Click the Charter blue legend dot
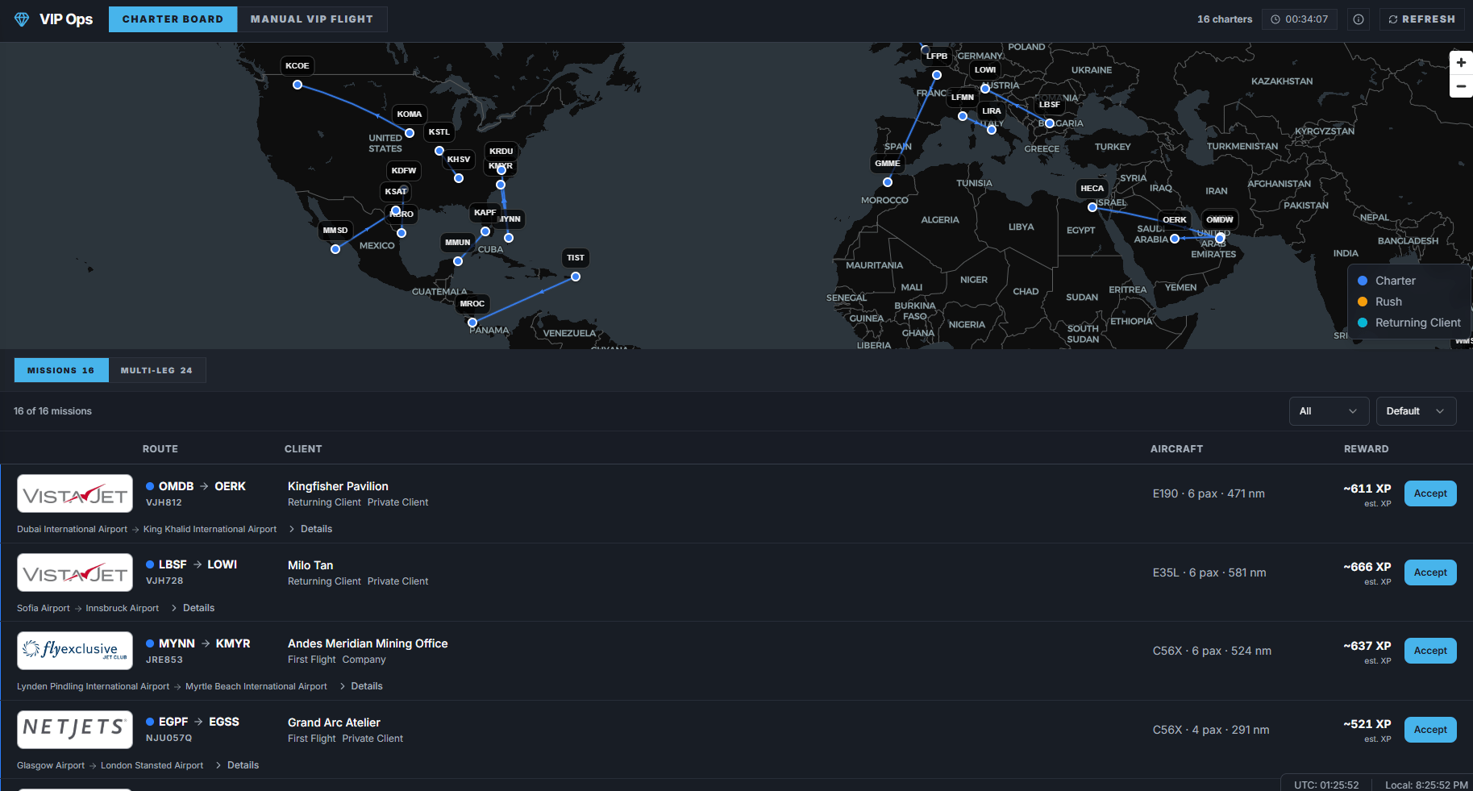Viewport: 1473px width, 791px height. [1363, 281]
